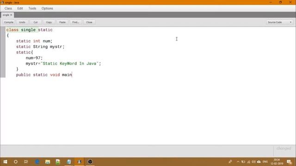
Task: Switch to the BlueJ taskbar icon
Action: [x=80, y=162]
